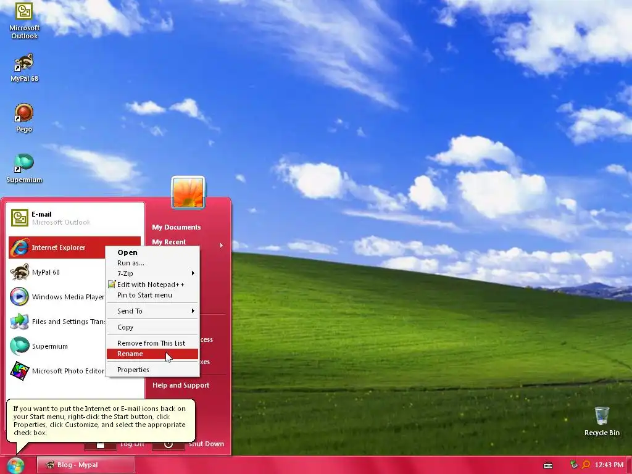This screenshot has height=474, width=632.
Task: Select Remove from This List
Action: click(x=152, y=343)
